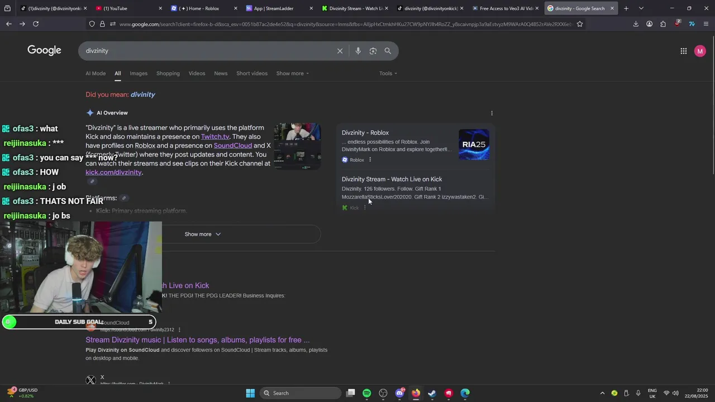This screenshot has width=715, height=402.
Task: Open the Twitch.tv link in AI Overview
Action: point(215,136)
